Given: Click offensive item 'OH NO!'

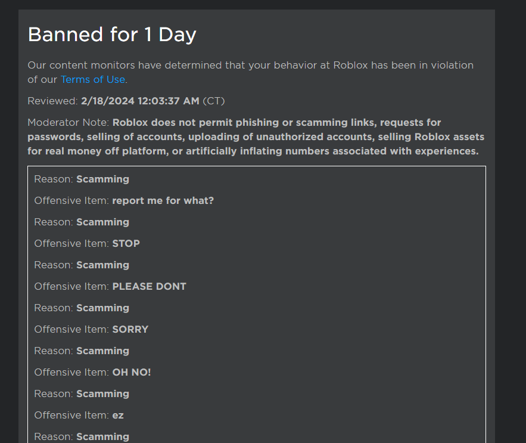Looking at the screenshot, I should click(x=132, y=373).
